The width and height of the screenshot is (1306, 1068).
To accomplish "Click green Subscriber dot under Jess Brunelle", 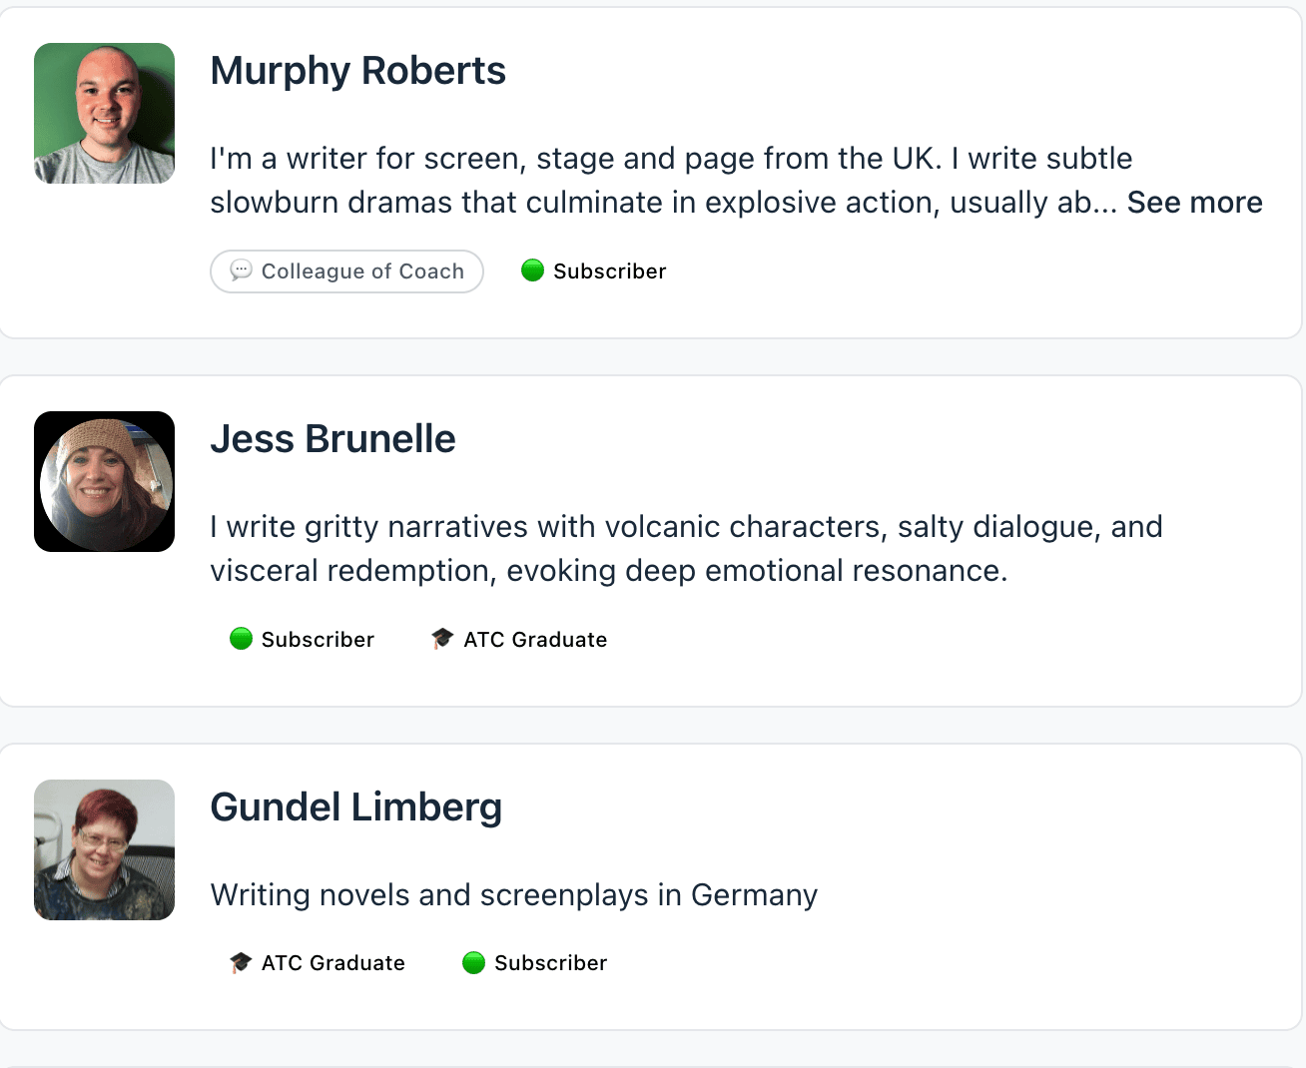I will (x=241, y=639).
